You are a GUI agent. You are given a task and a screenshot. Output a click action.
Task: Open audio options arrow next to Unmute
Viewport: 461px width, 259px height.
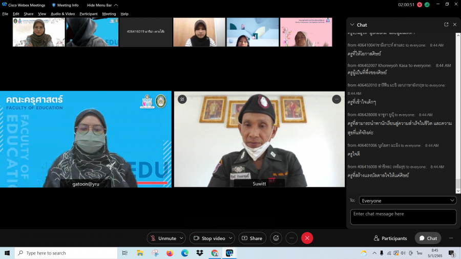181,238
